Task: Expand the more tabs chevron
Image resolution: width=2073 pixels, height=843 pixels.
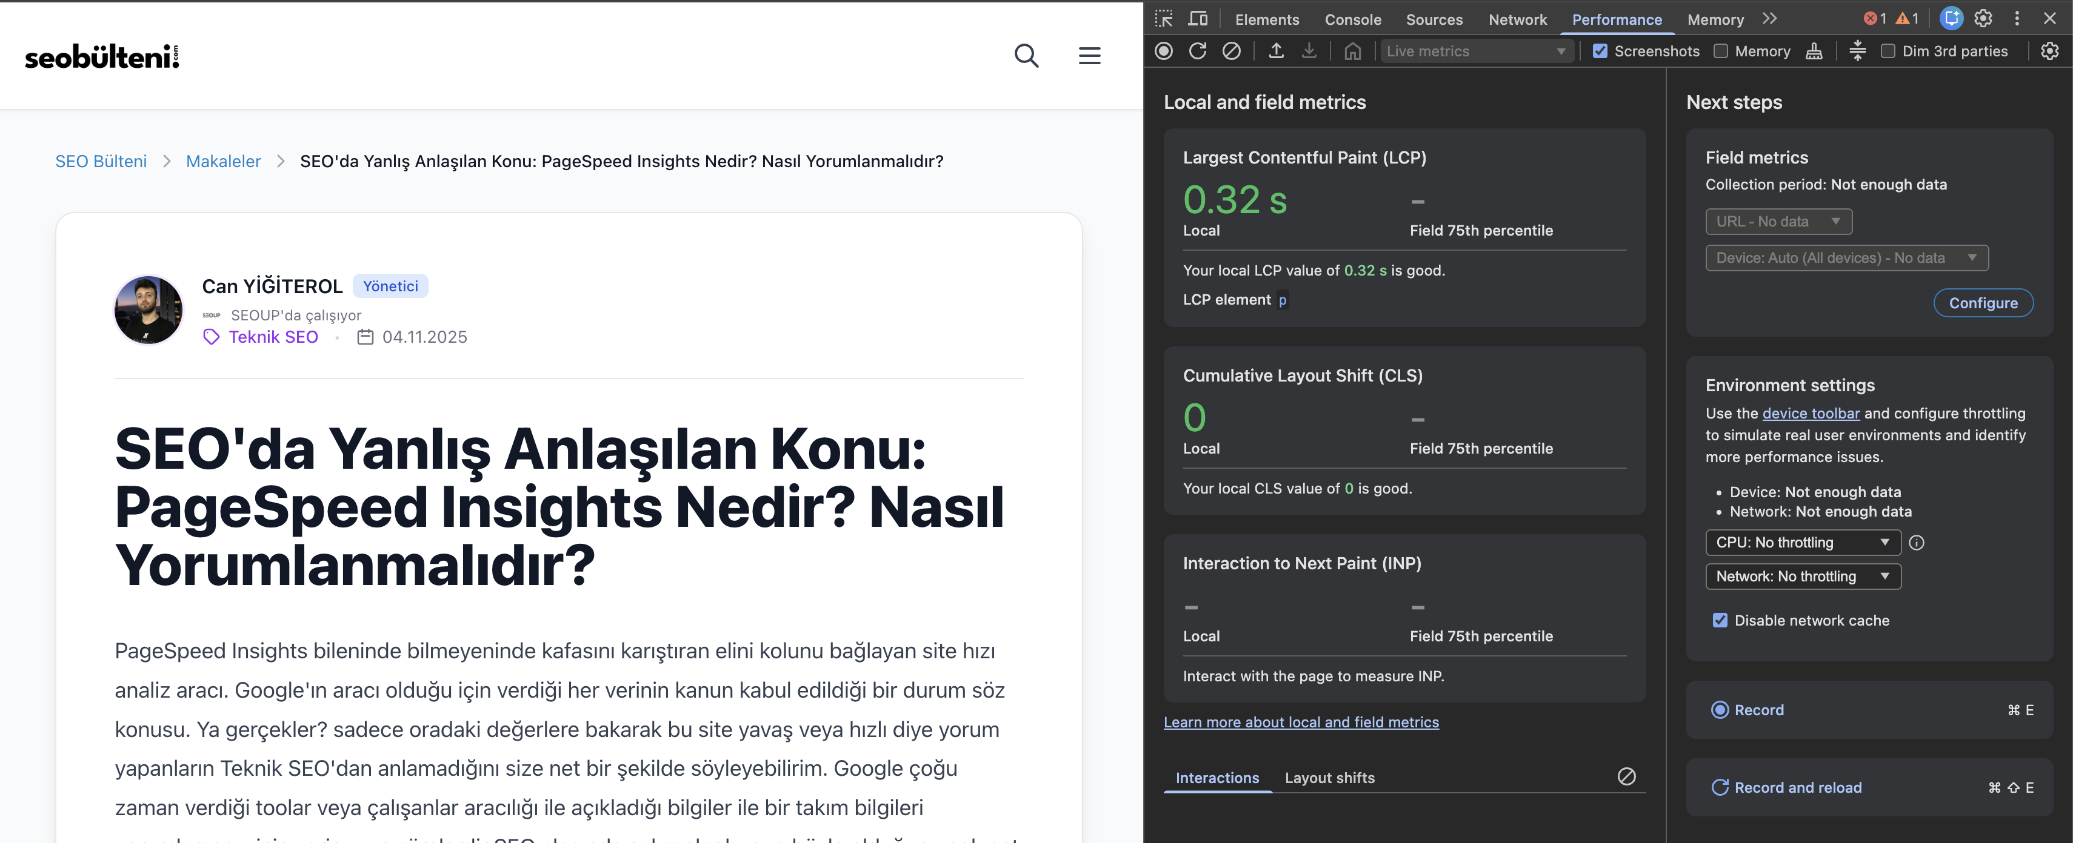Action: click(x=1769, y=19)
